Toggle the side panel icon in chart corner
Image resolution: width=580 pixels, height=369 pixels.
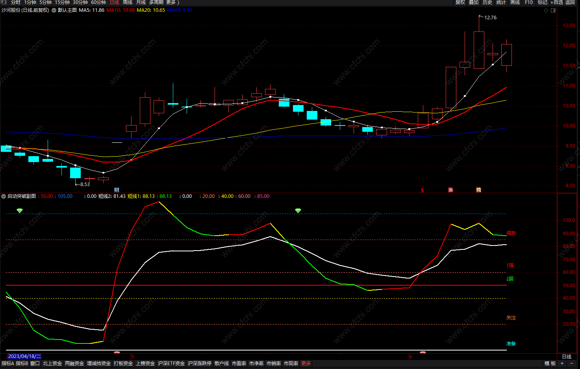click(x=553, y=11)
